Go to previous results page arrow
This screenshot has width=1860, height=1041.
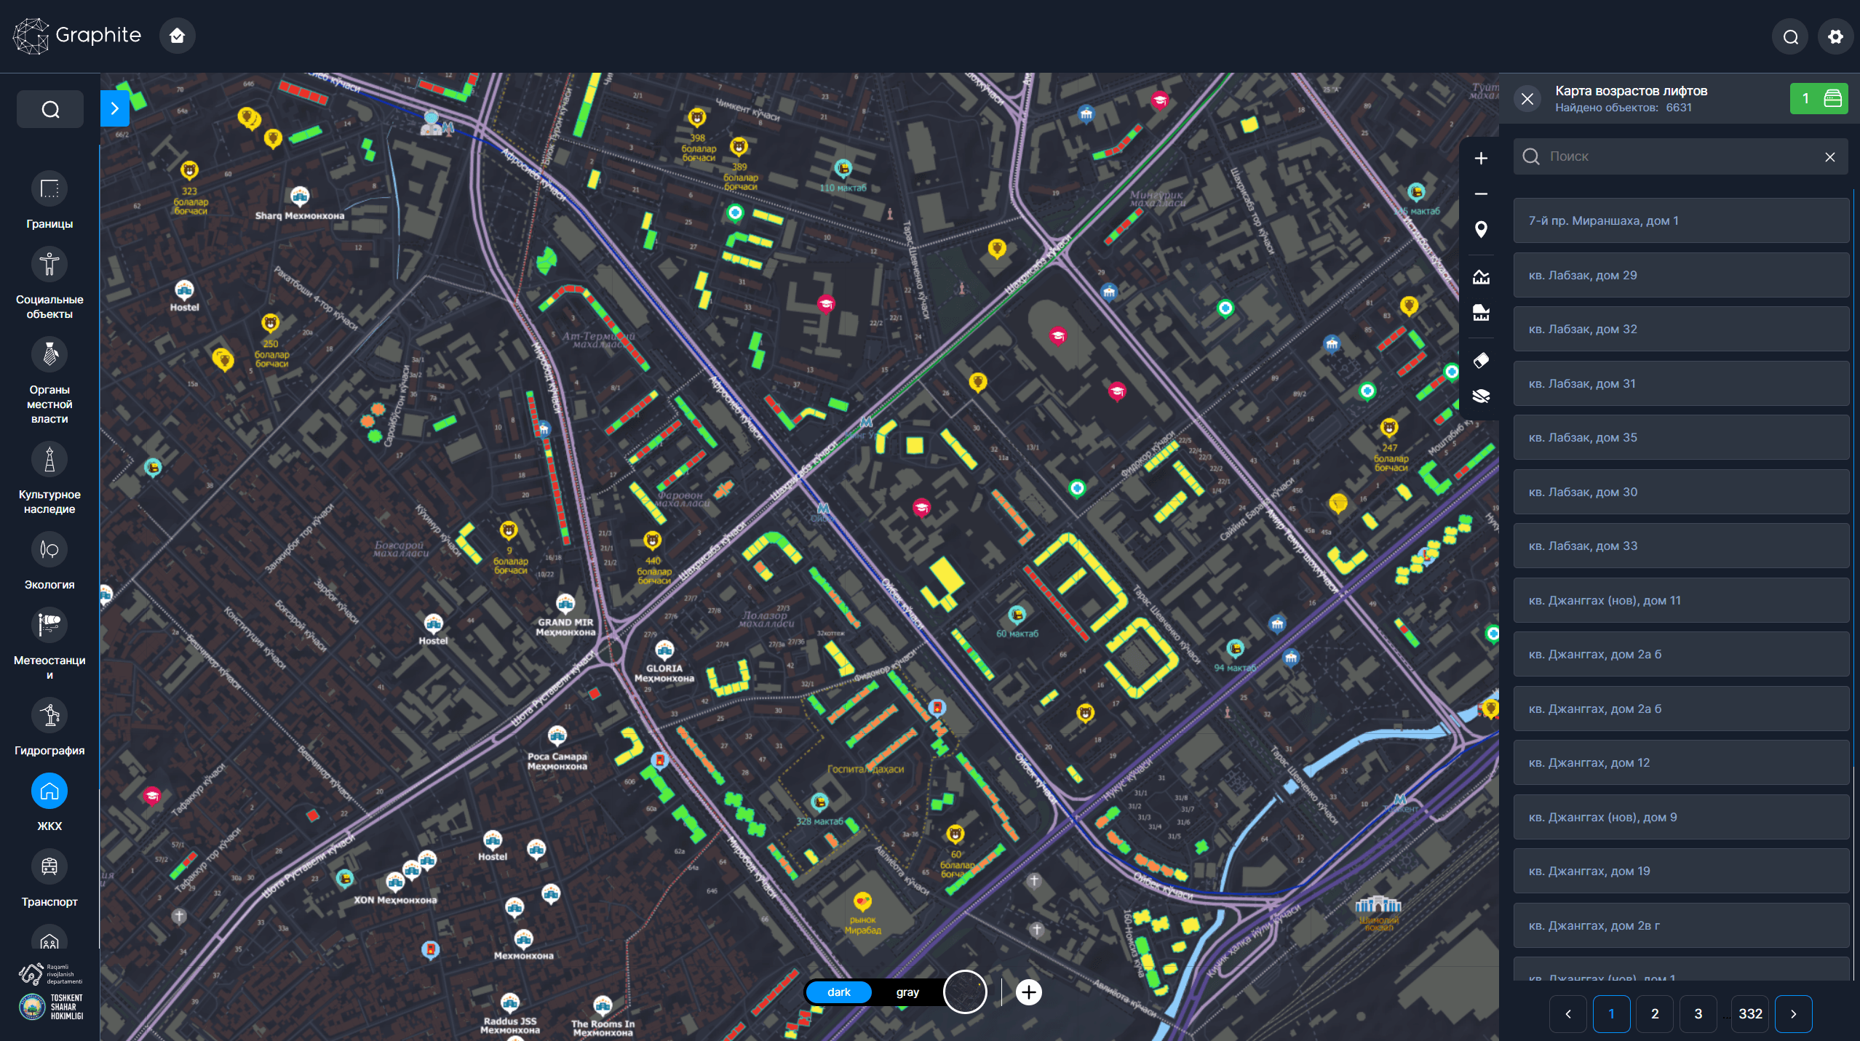coord(1568,1013)
